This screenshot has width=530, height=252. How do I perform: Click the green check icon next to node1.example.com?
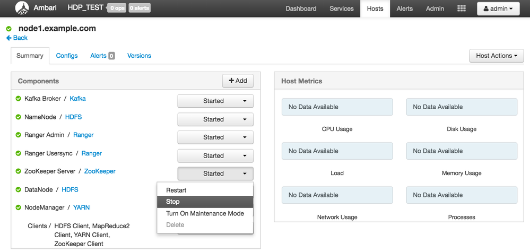pos(9,29)
